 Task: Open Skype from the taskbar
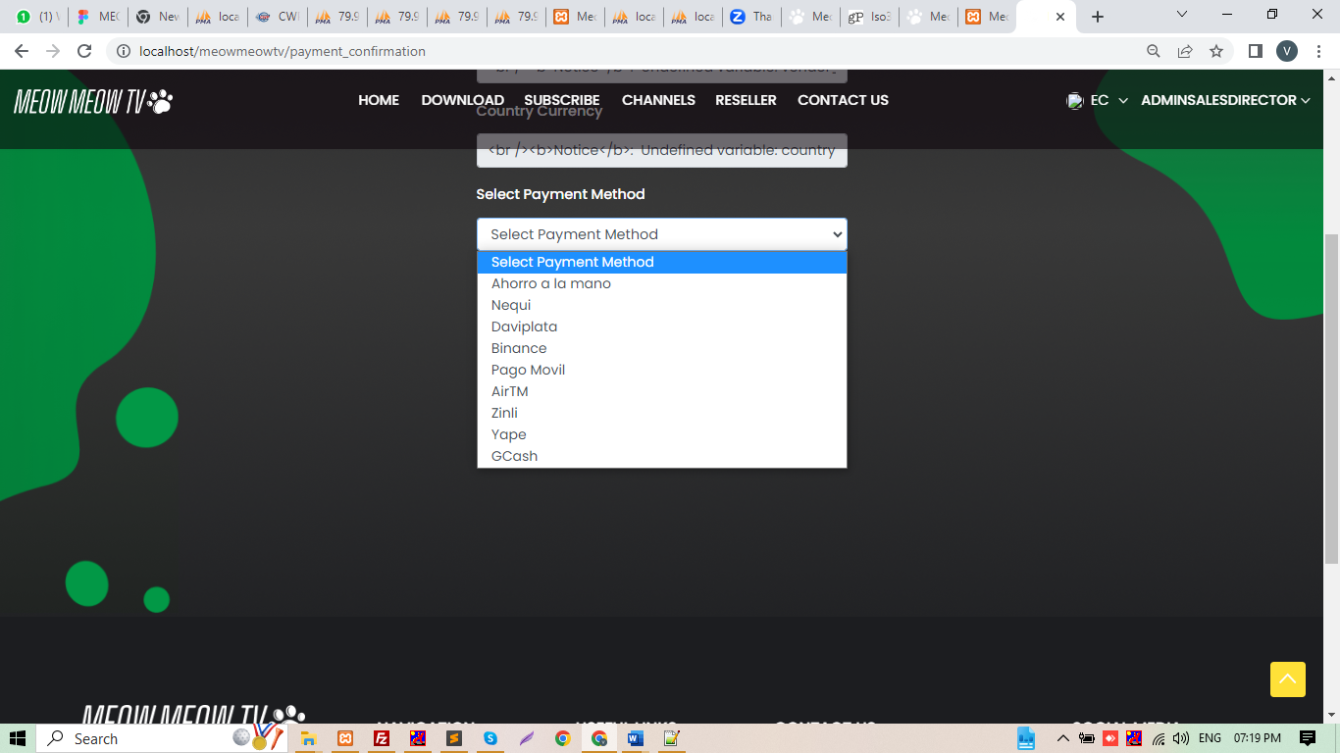pyautogui.click(x=490, y=738)
